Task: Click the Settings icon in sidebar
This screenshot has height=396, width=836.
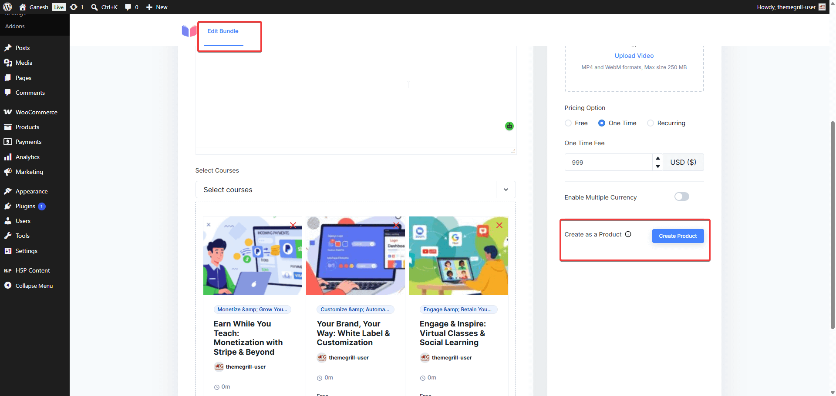Action: [8, 251]
